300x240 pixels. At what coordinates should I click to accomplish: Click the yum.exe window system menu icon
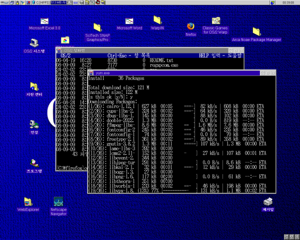pos(91,73)
